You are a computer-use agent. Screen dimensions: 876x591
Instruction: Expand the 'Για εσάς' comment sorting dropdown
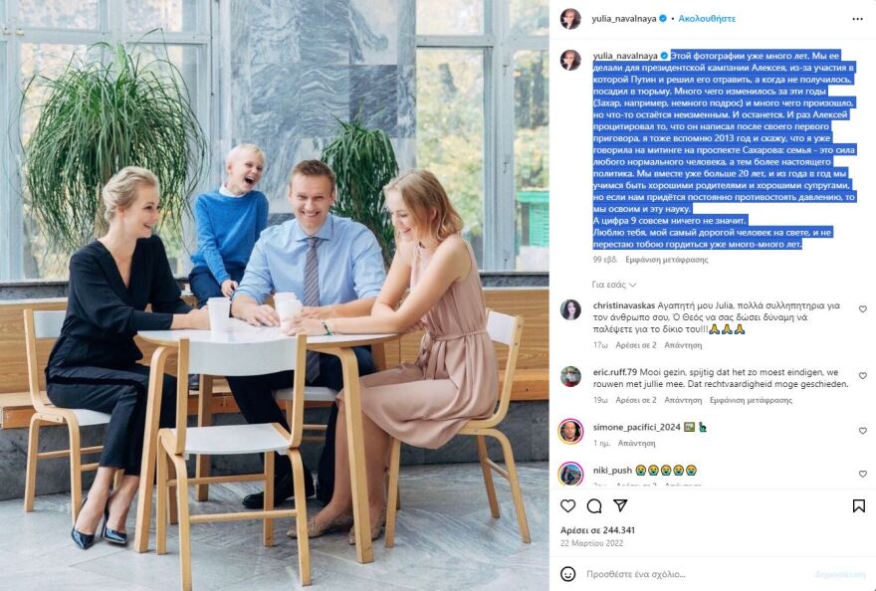click(614, 285)
